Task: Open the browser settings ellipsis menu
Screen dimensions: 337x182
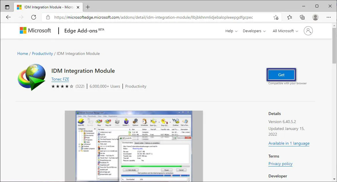Action: point(328,17)
